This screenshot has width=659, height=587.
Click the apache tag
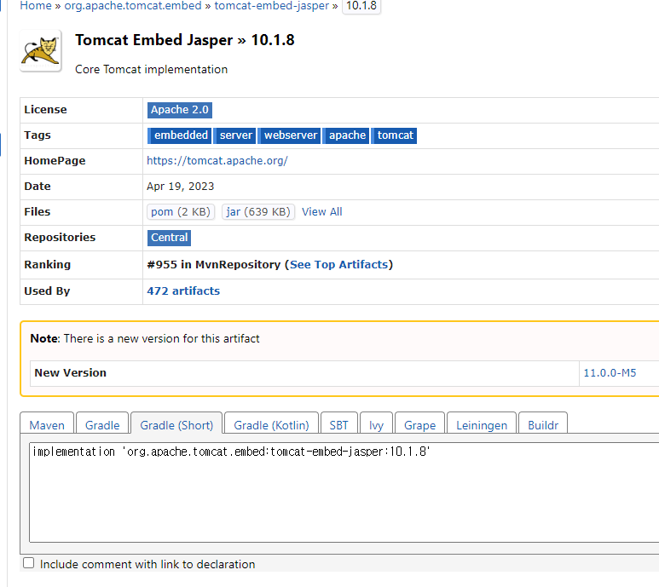[x=346, y=135]
